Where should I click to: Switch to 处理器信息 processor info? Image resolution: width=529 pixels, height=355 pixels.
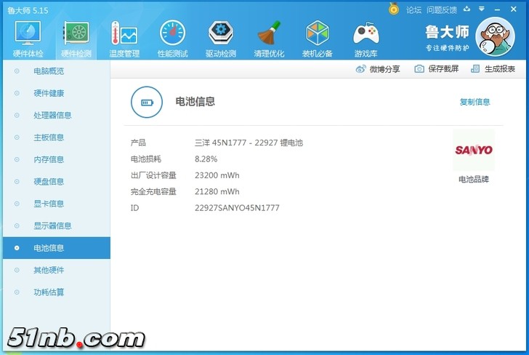52,116
